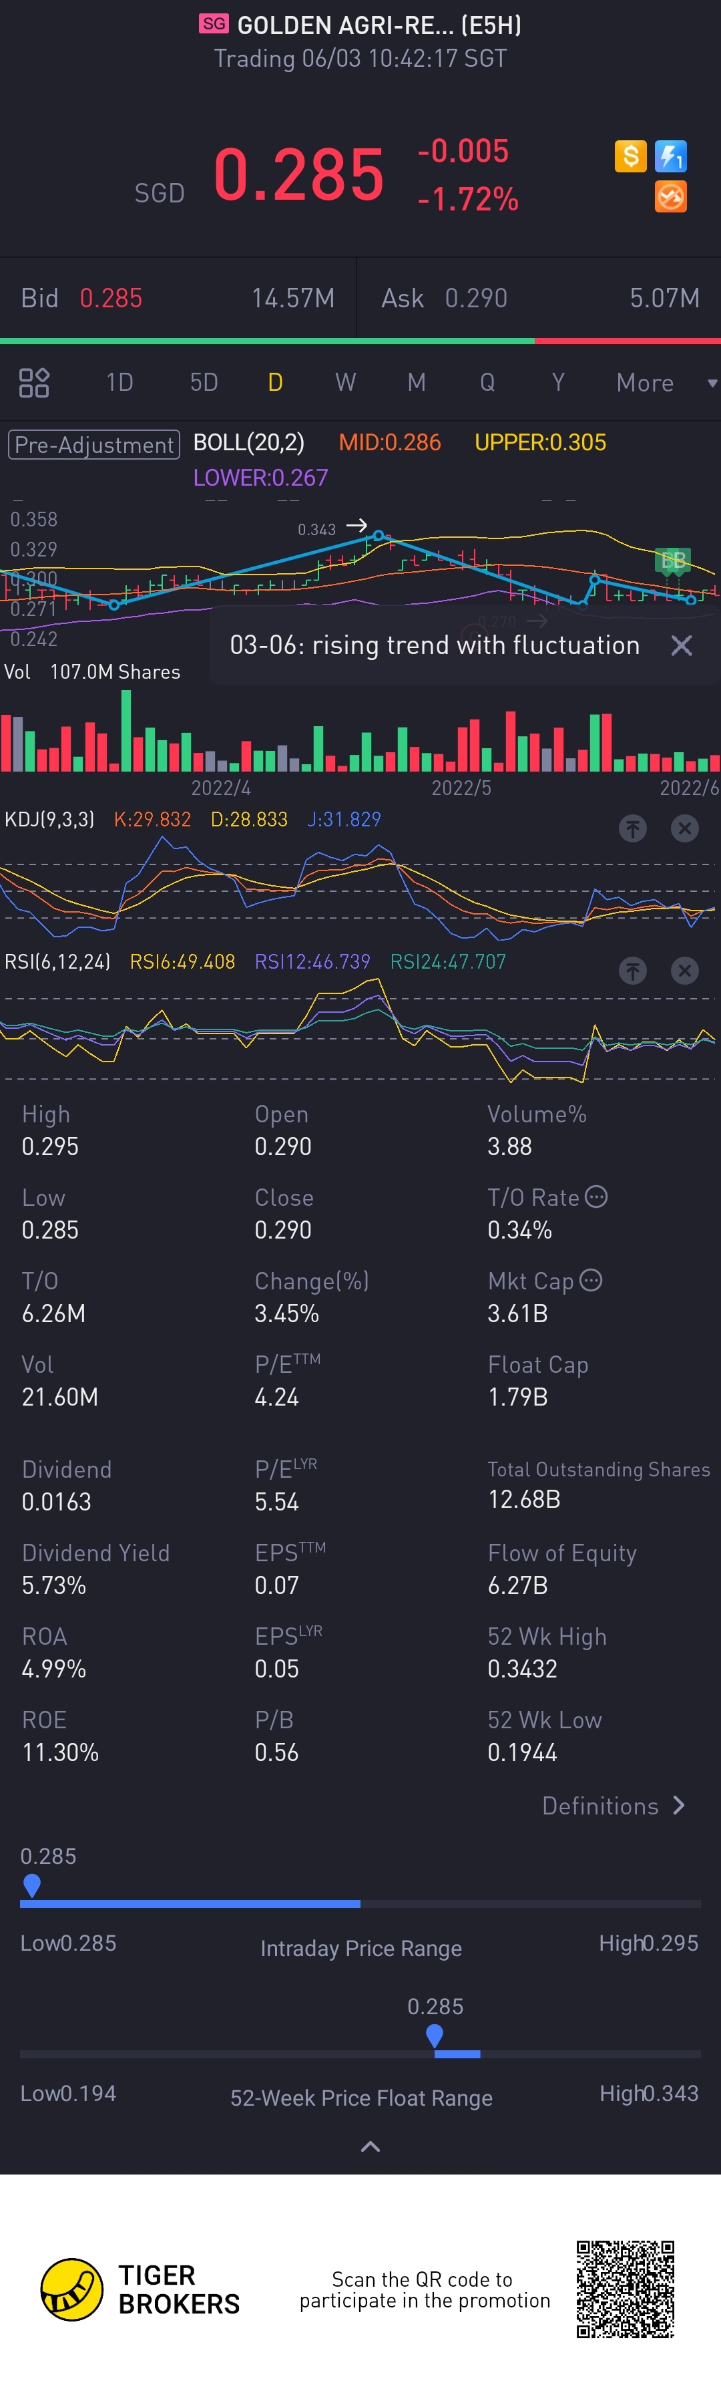
Task: Tap the Vol 107.0M Shares label
Action: click(x=92, y=672)
